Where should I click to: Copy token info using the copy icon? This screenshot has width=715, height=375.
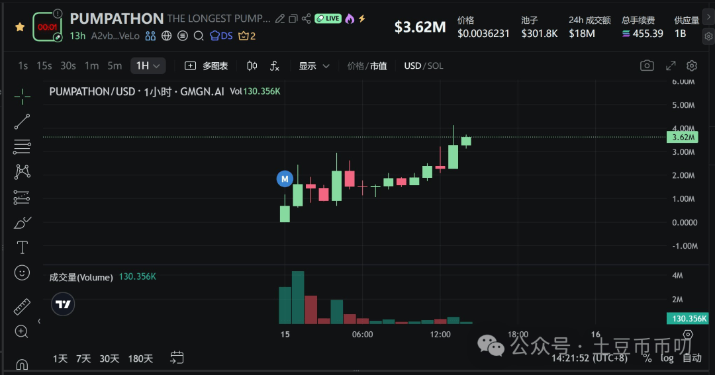click(x=293, y=19)
